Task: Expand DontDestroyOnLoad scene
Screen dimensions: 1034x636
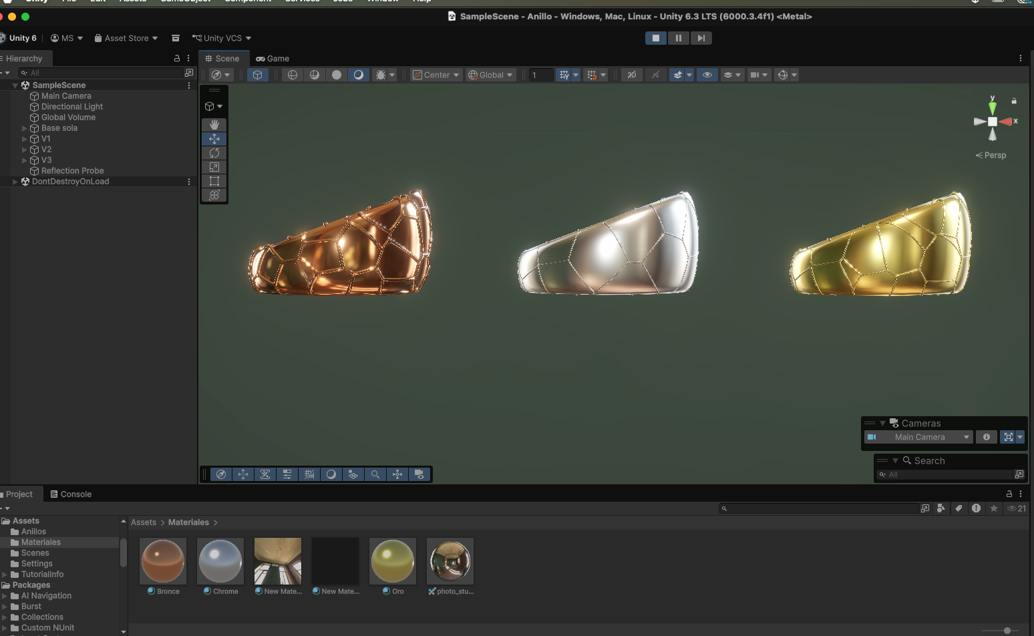Action: [15, 182]
